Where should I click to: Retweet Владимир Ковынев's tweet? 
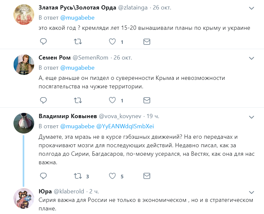click(x=78, y=176)
